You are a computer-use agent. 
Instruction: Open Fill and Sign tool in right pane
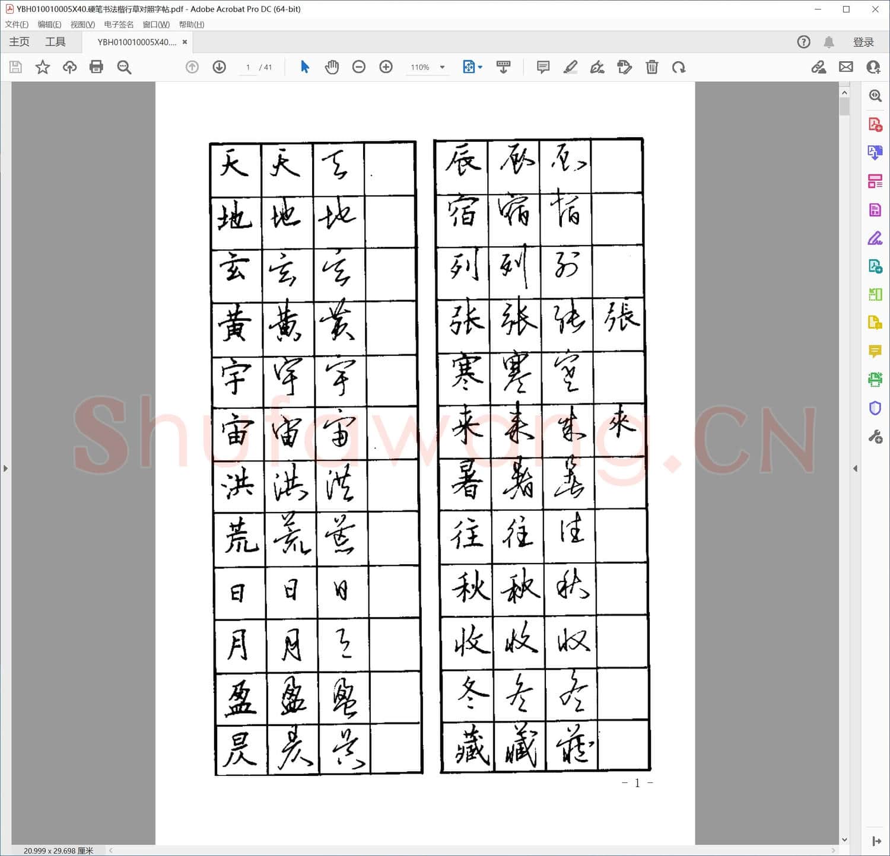875,238
